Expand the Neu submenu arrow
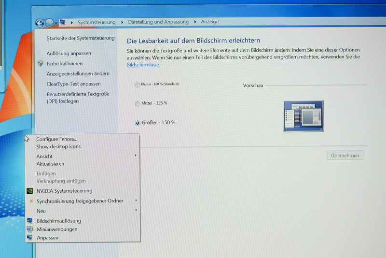The height and width of the screenshot is (258, 386). (x=136, y=210)
